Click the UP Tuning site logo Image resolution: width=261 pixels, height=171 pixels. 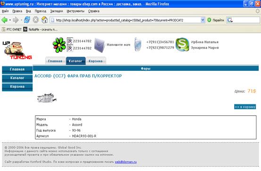coord(17,50)
